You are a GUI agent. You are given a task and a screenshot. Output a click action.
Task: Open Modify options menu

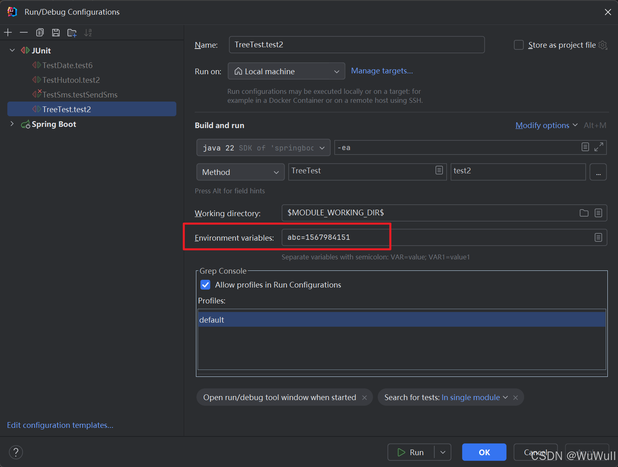[x=547, y=125]
